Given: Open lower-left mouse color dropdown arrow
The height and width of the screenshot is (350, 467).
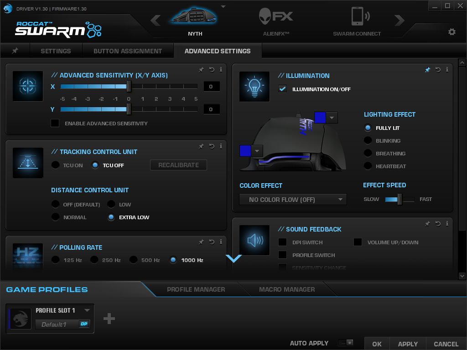Looking at the screenshot, I should click(257, 151).
